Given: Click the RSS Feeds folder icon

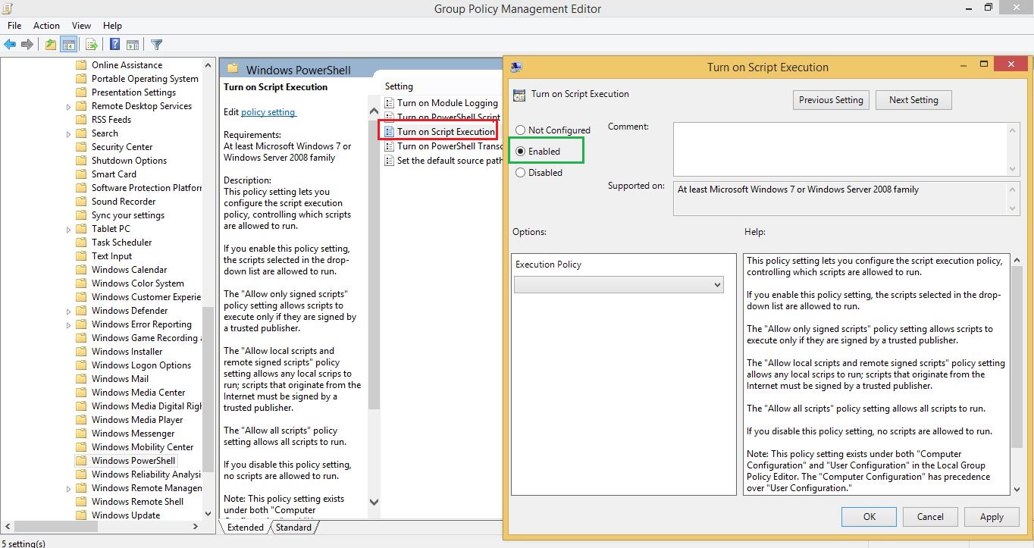Looking at the screenshot, I should pos(81,120).
